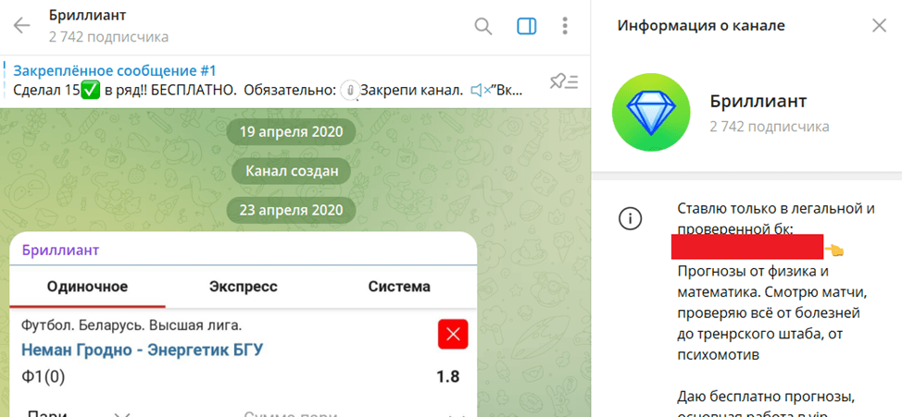The image size is (902, 417).
Task: Switch to the Экспресс tab
Action: (x=244, y=287)
